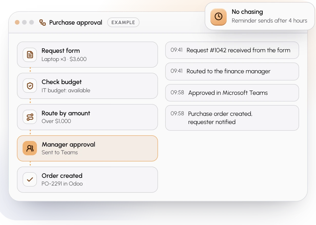The height and width of the screenshot is (225, 316).
Task: Click "Reminder sends after 4 hours" text
Action: coord(270,21)
